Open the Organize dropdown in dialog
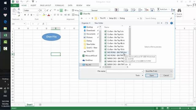The width and height of the screenshot is (196, 110). point(86,23)
